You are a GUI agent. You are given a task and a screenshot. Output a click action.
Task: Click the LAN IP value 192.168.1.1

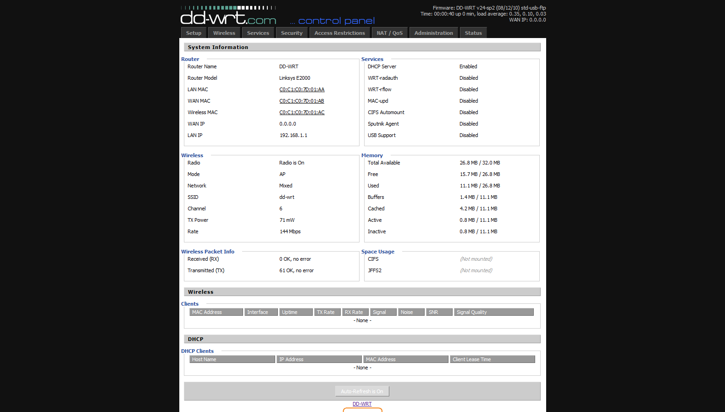pos(293,136)
